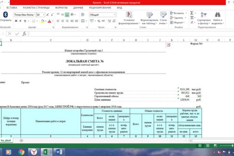The height and width of the screenshot is (156, 234).
Task: Toggle wrap text
Action: tap(83, 15)
